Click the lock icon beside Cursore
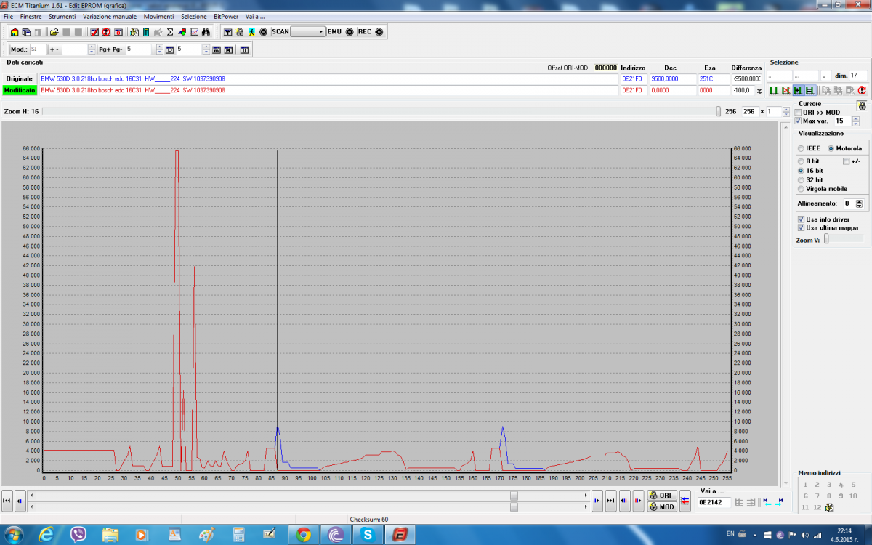This screenshot has width=872, height=545. tap(862, 106)
